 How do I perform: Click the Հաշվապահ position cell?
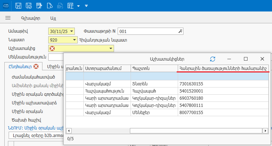154,91
